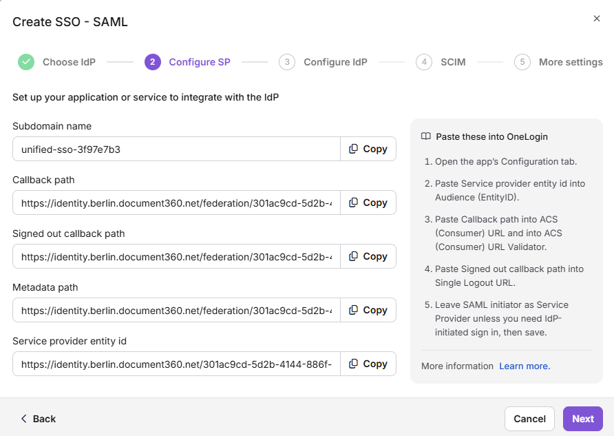Open the Learn more link
The width and height of the screenshot is (614, 436).
(525, 366)
